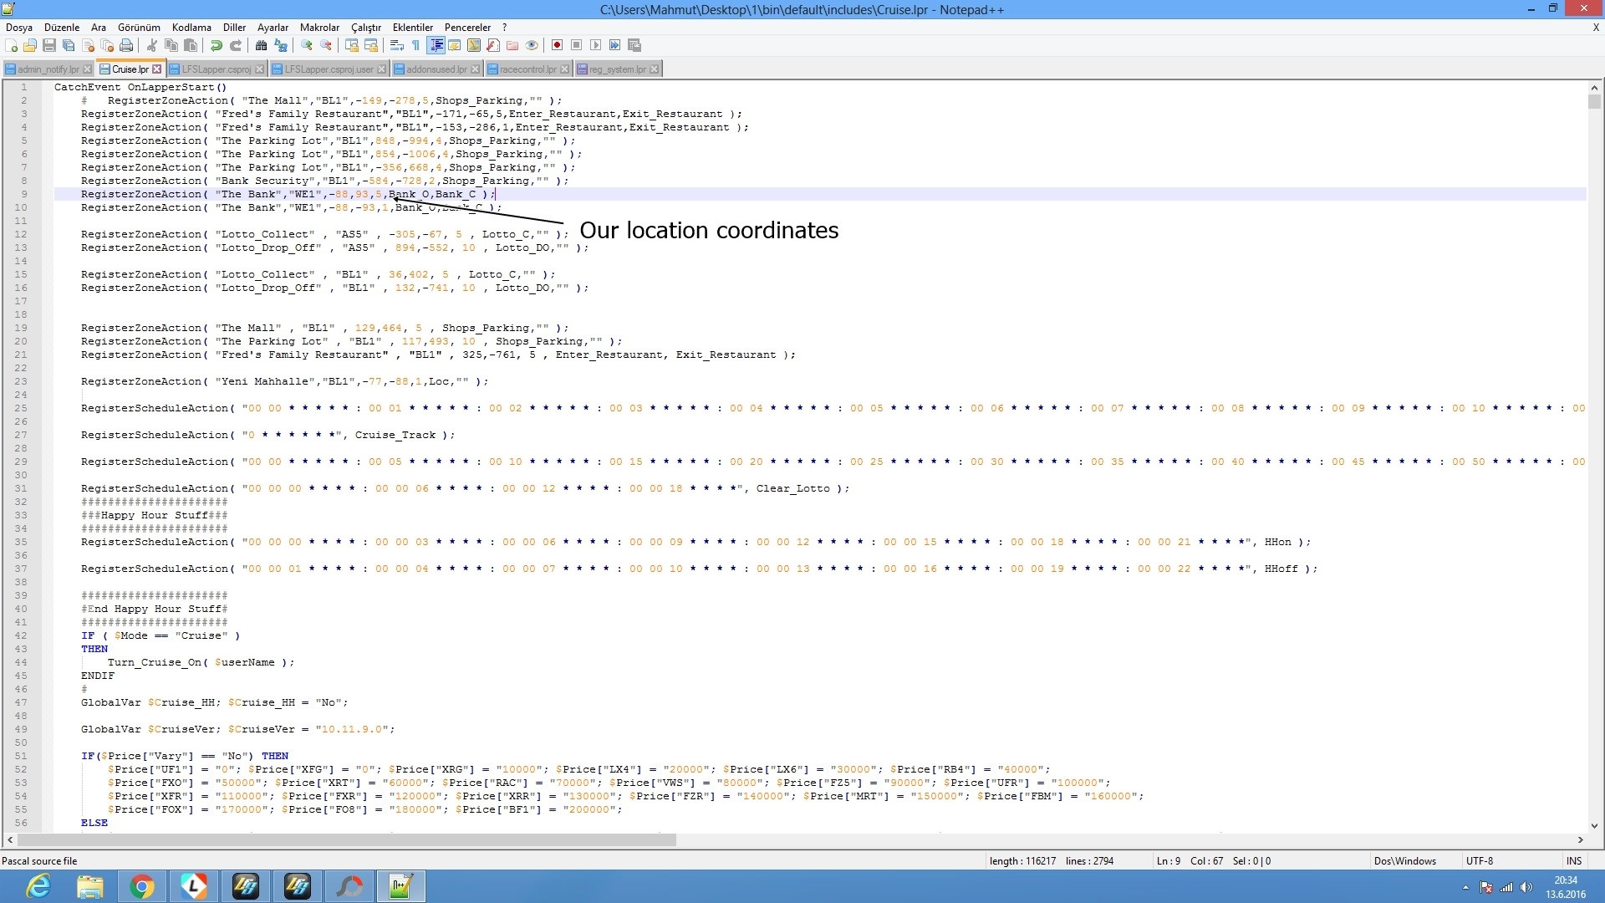1605x903 pixels.
Task: Click the vertical scrollbar down arrow
Action: (x=1594, y=826)
